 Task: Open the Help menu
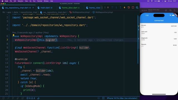point(51,1)
